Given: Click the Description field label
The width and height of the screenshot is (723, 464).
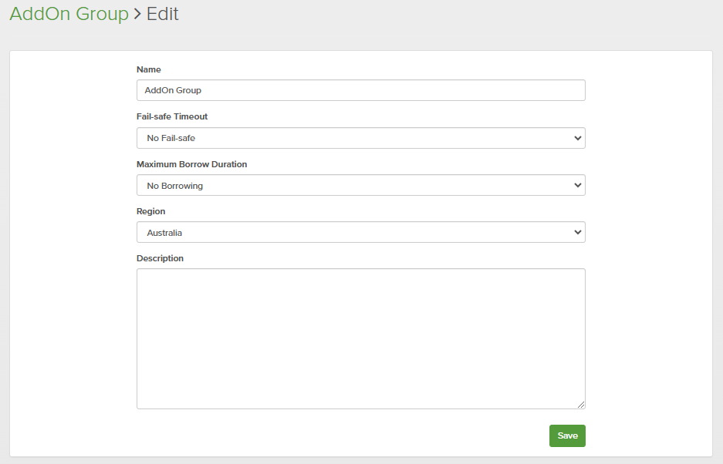Looking at the screenshot, I should pyautogui.click(x=160, y=258).
